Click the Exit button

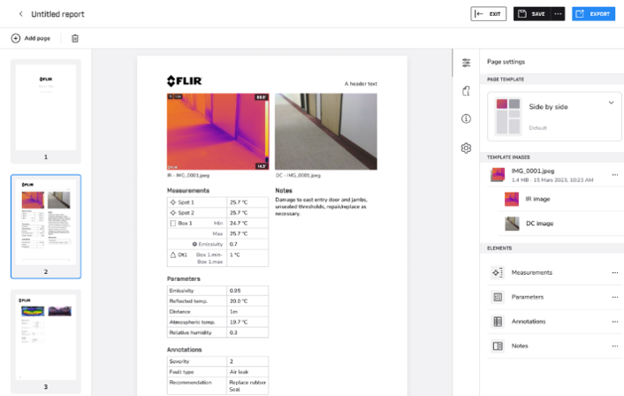coord(489,14)
